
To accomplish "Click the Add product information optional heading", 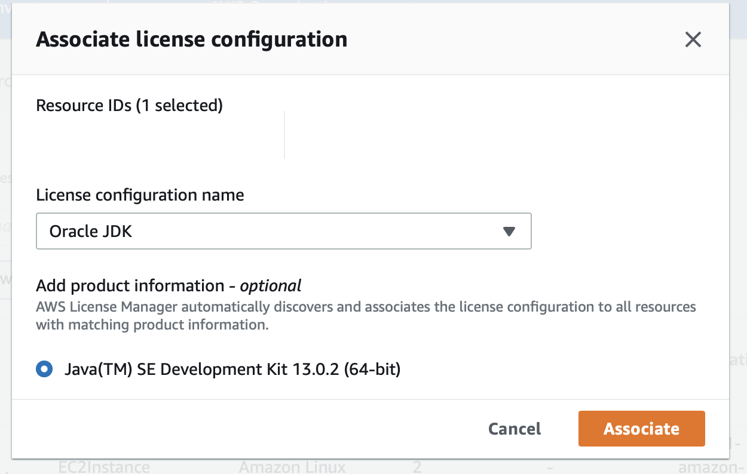I will coord(169,285).
